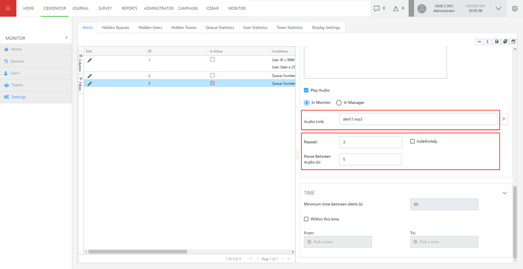Open the REPORTS menu

tap(130, 8)
